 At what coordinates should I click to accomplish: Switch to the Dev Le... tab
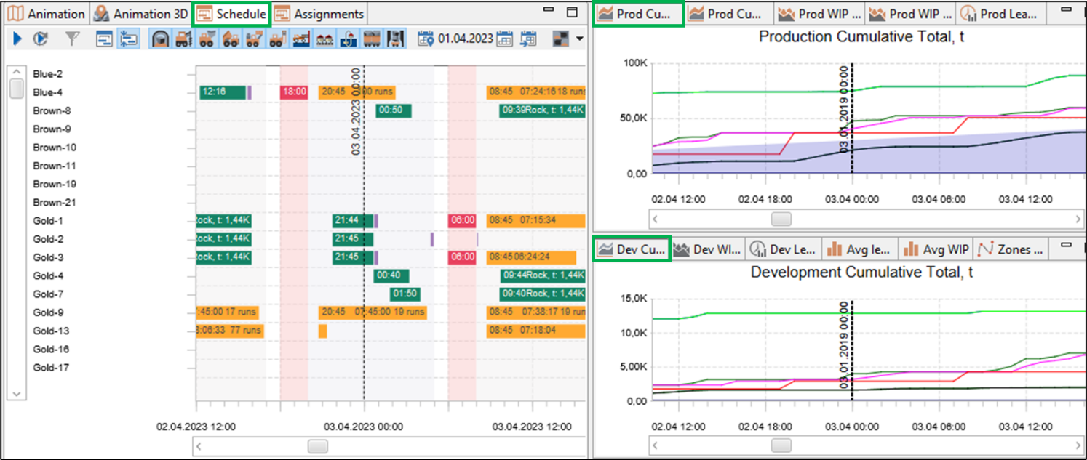pyautogui.click(x=784, y=249)
